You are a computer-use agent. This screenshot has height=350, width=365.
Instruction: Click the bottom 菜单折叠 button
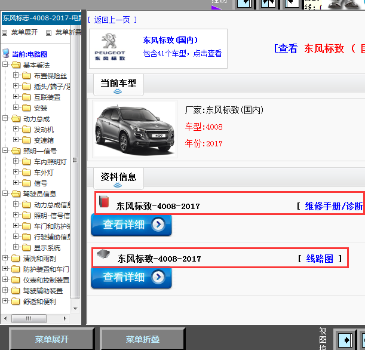click(x=142, y=339)
